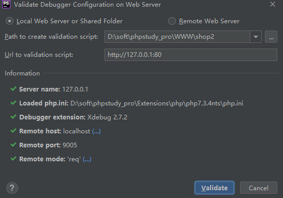Screen dimensions: 283x198
Task: Click the Information section heading
Action: (x=22, y=73)
